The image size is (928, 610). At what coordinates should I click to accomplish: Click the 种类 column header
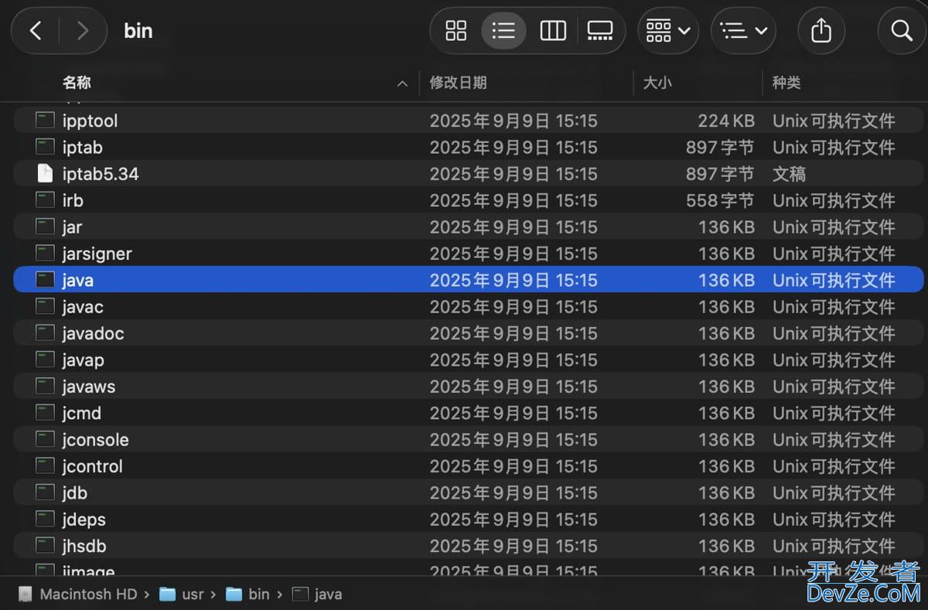coord(786,83)
